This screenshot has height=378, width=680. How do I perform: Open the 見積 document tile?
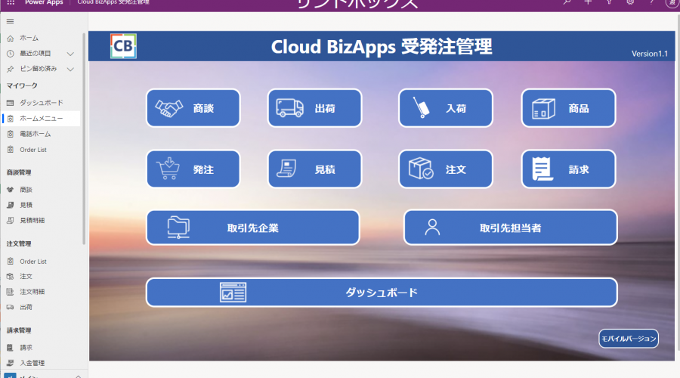tap(315, 169)
